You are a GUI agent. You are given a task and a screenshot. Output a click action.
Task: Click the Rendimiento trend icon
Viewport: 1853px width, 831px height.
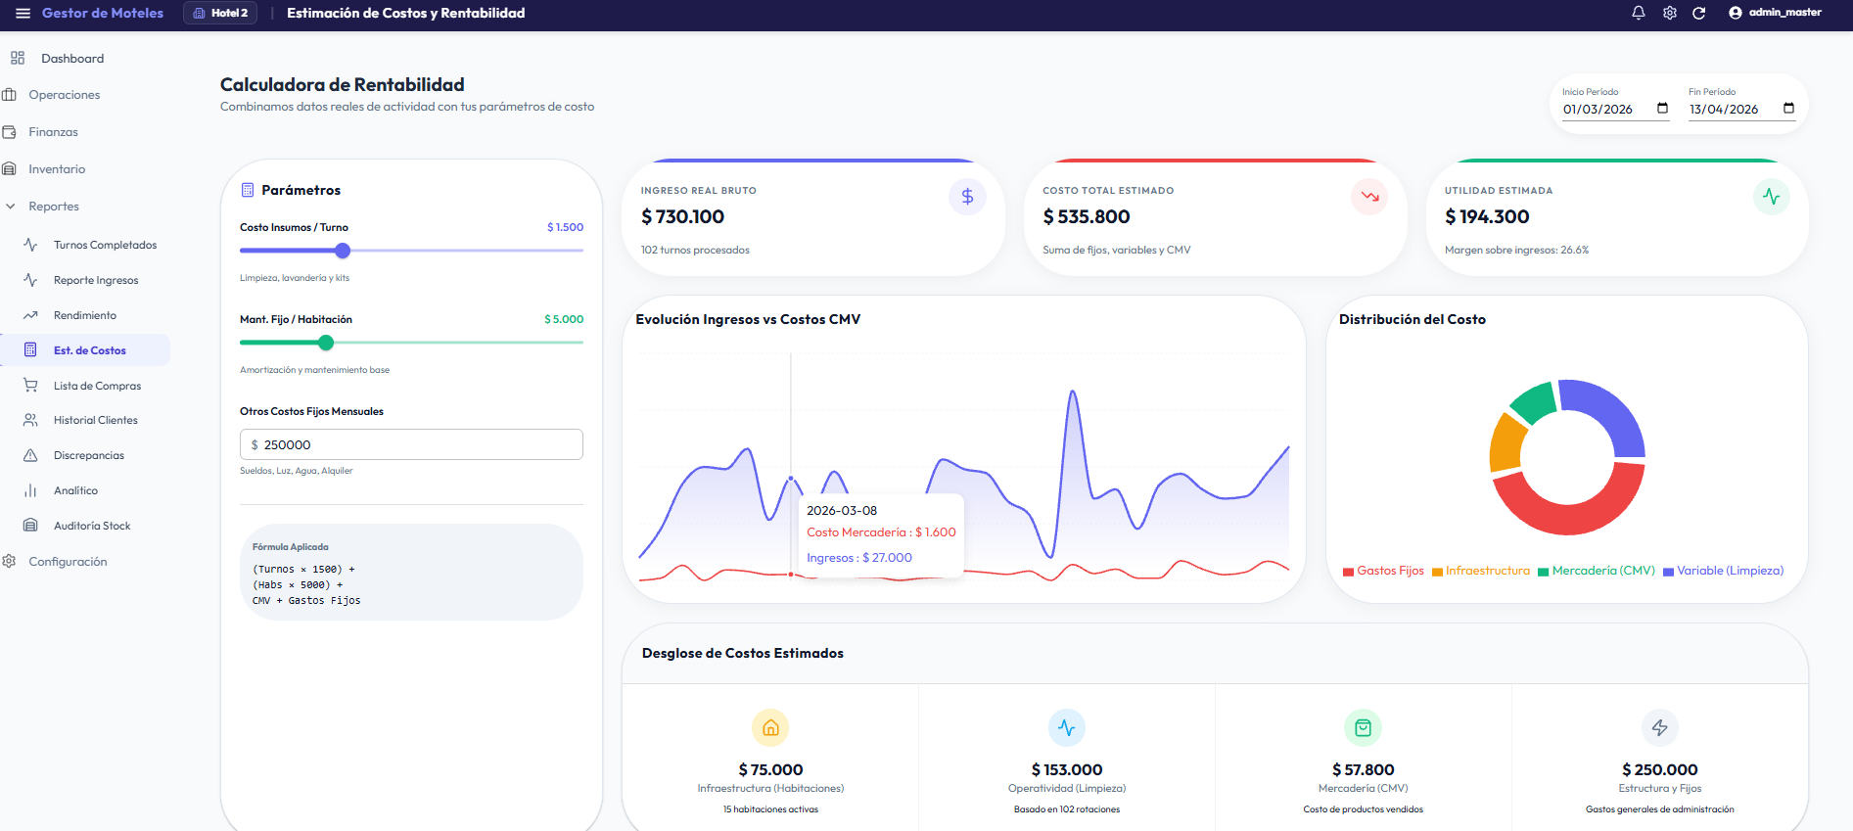pos(30,315)
